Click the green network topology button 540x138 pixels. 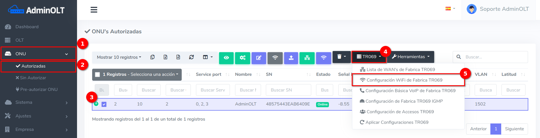click(x=307, y=58)
